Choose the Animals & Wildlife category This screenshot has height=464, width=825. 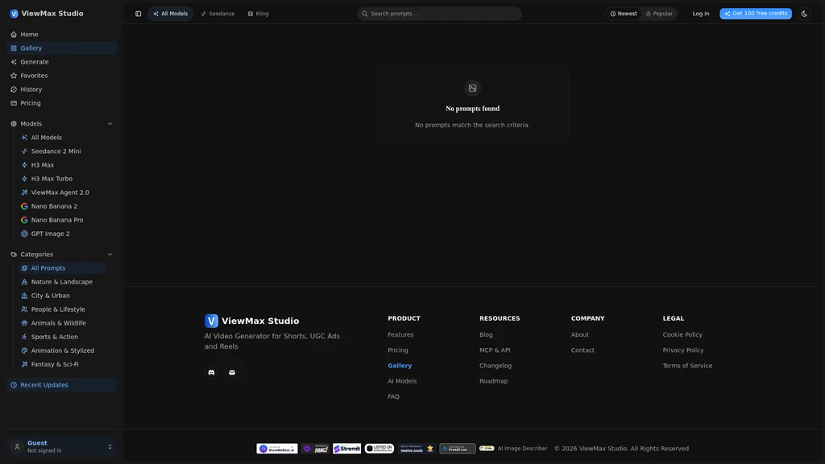[62, 323]
